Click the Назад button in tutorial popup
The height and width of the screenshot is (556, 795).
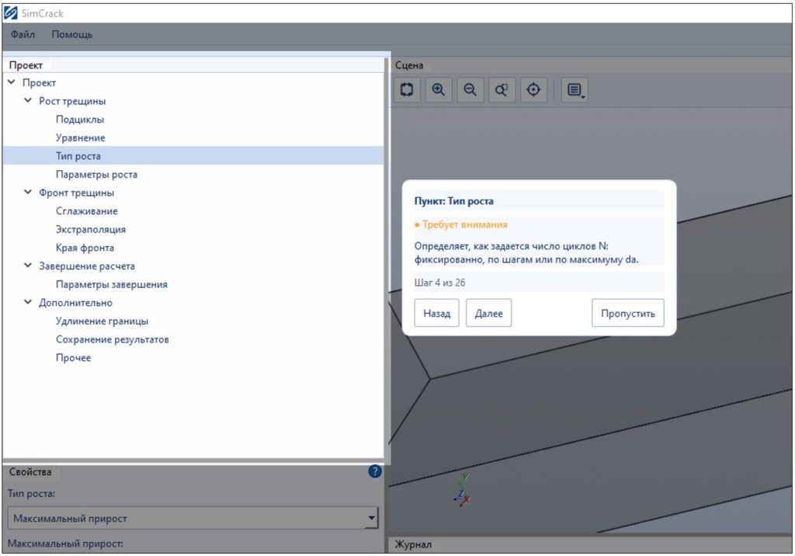pos(436,313)
